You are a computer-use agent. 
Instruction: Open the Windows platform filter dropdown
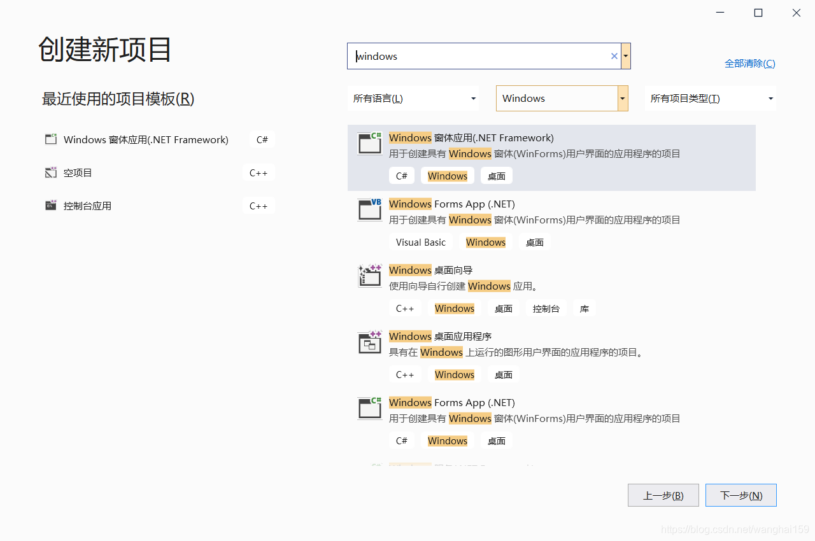562,99
